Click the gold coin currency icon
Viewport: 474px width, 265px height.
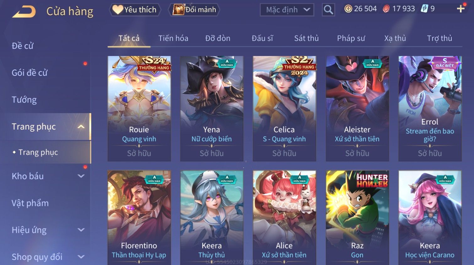[x=348, y=9]
